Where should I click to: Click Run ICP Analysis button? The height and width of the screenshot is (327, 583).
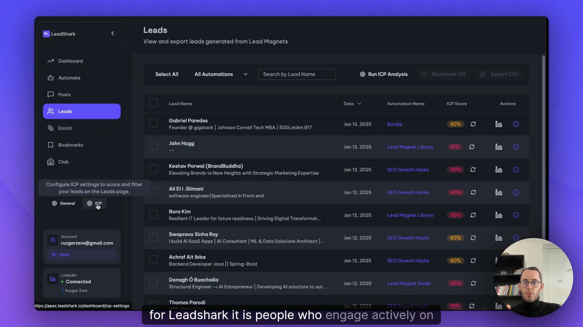click(x=384, y=74)
